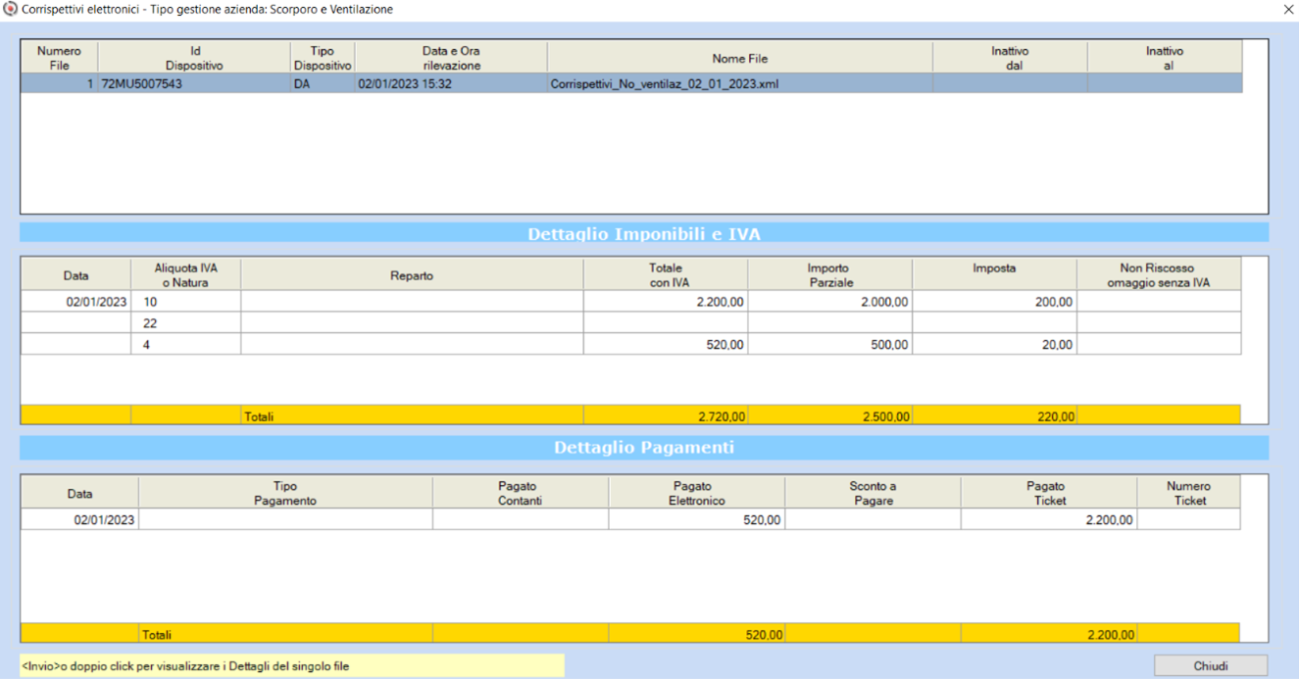Click the 200,00 Imposta value
Screen dimensions: 1299x679
pyautogui.click(x=1054, y=303)
